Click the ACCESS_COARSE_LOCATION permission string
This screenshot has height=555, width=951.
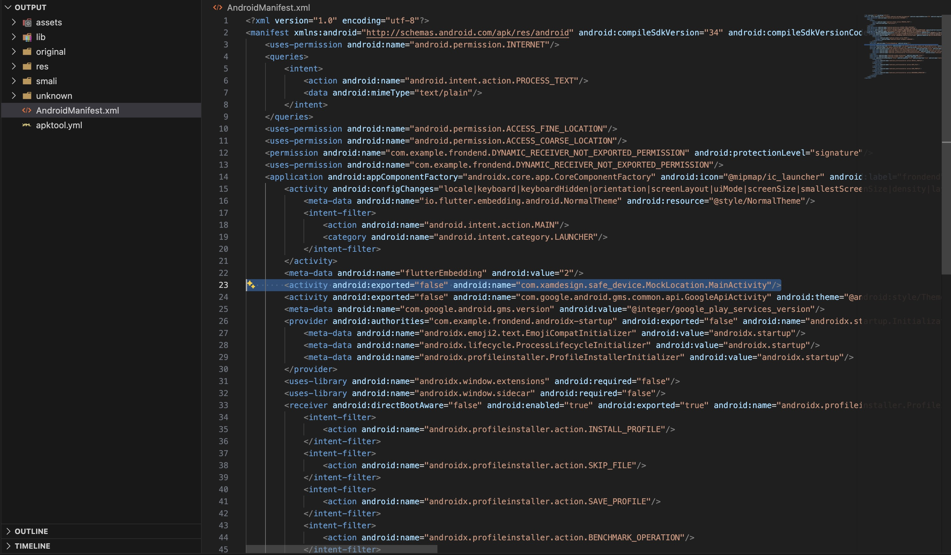(513, 141)
